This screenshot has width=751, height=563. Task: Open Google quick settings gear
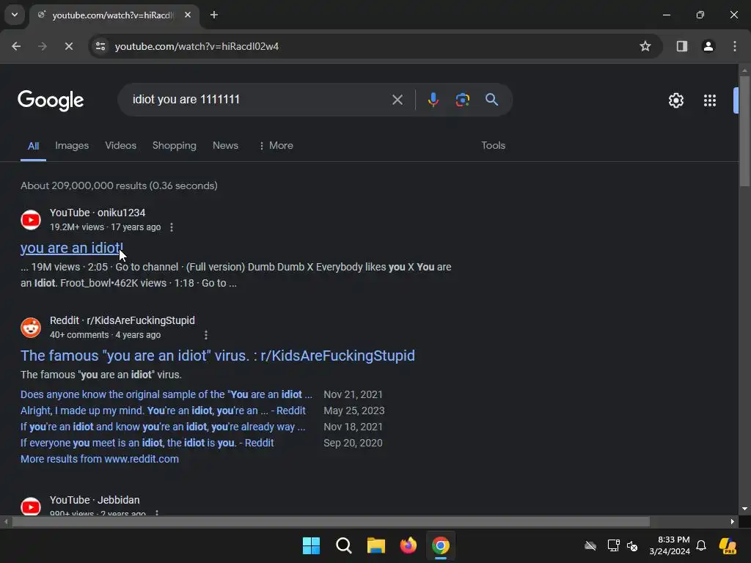tap(675, 100)
